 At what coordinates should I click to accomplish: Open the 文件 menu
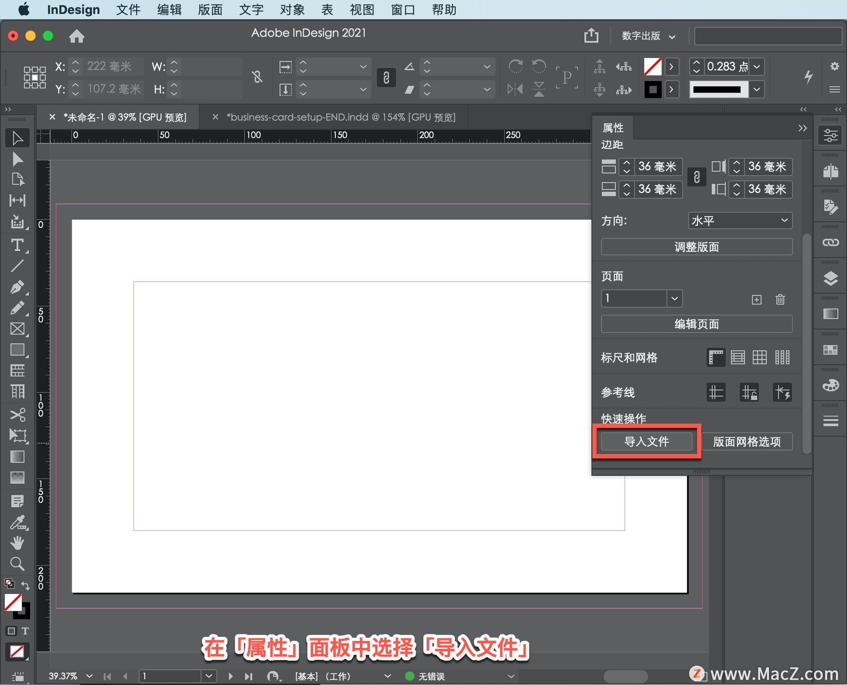pyautogui.click(x=128, y=10)
